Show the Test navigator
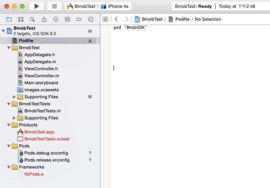 click(56, 20)
